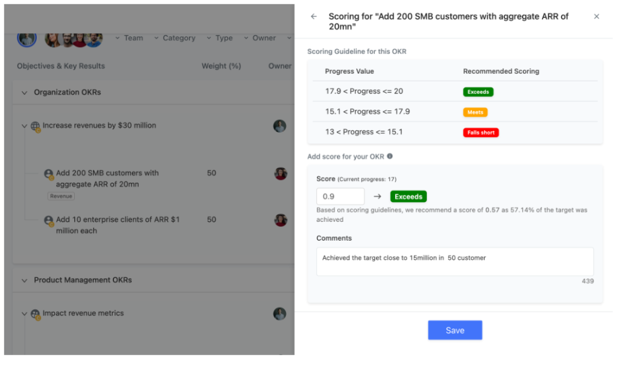618x369 pixels.
Task: Collapse the Organization OKRs section
Action: pyautogui.click(x=24, y=92)
